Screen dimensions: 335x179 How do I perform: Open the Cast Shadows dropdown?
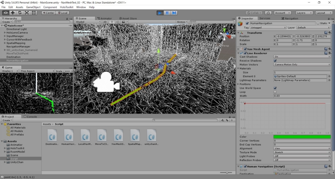coord(302,57)
